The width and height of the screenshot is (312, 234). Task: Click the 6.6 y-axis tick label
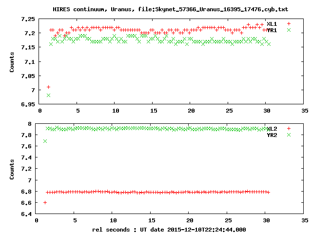click(26, 203)
